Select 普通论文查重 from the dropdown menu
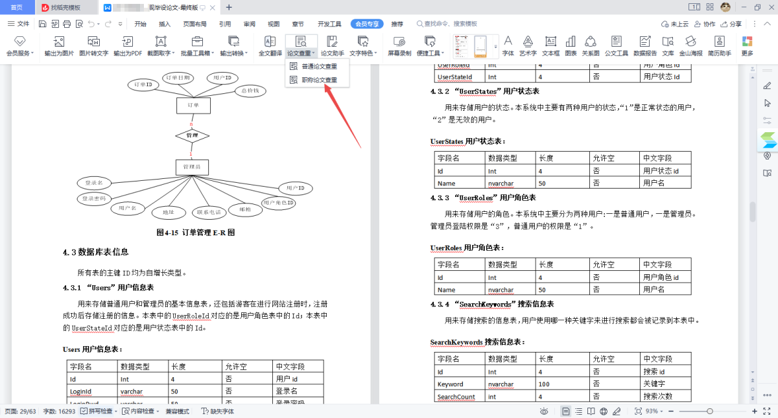This screenshot has width=778, height=418. point(318,66)
